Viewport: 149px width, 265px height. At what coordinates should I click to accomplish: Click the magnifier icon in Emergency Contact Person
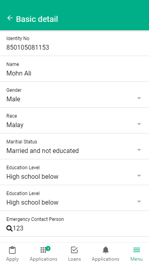tap(10, 228)
